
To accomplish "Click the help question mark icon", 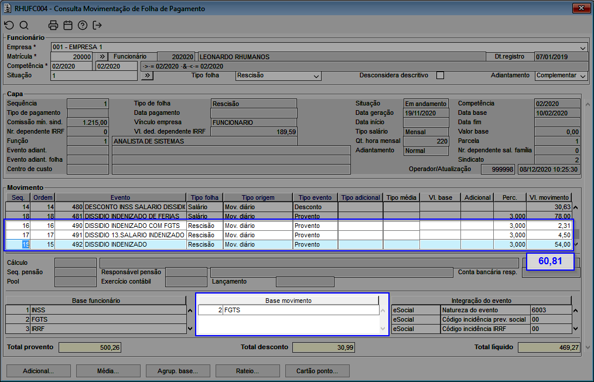I will click(83, 25).
